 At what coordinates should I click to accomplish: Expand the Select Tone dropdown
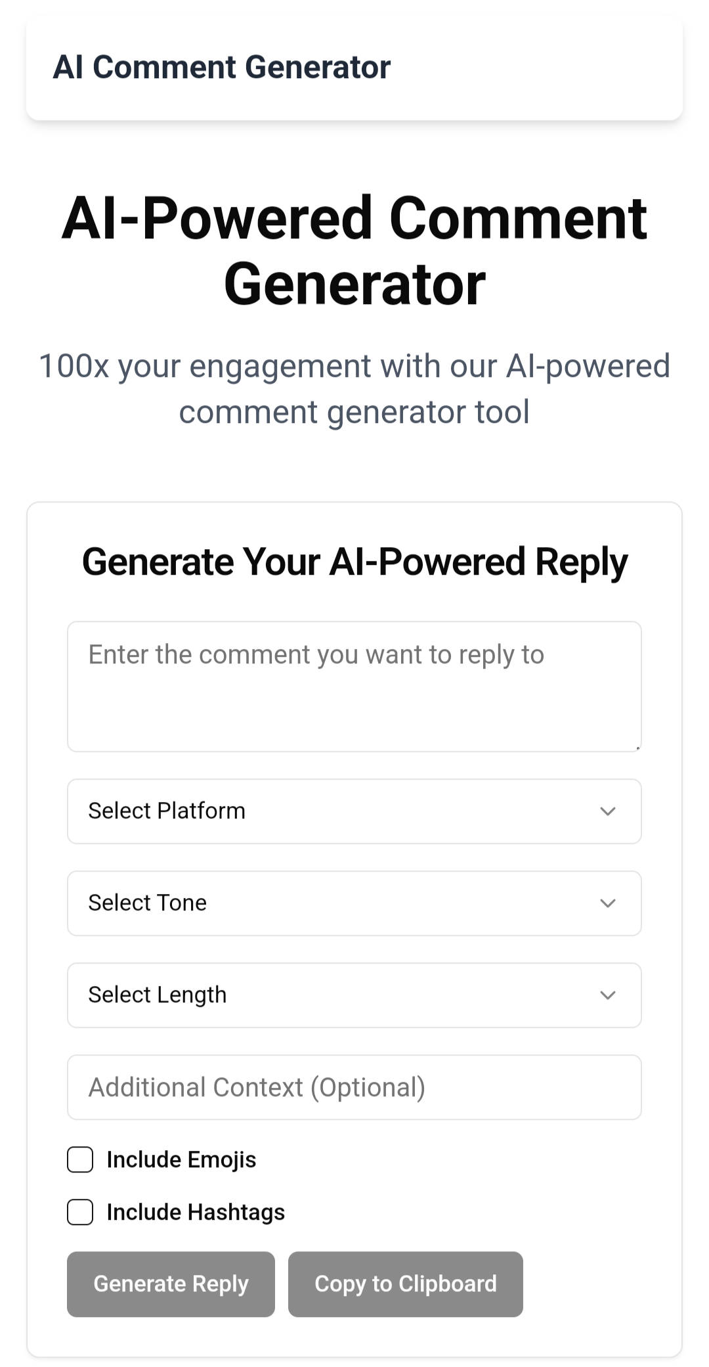click(x=354, y=903)
